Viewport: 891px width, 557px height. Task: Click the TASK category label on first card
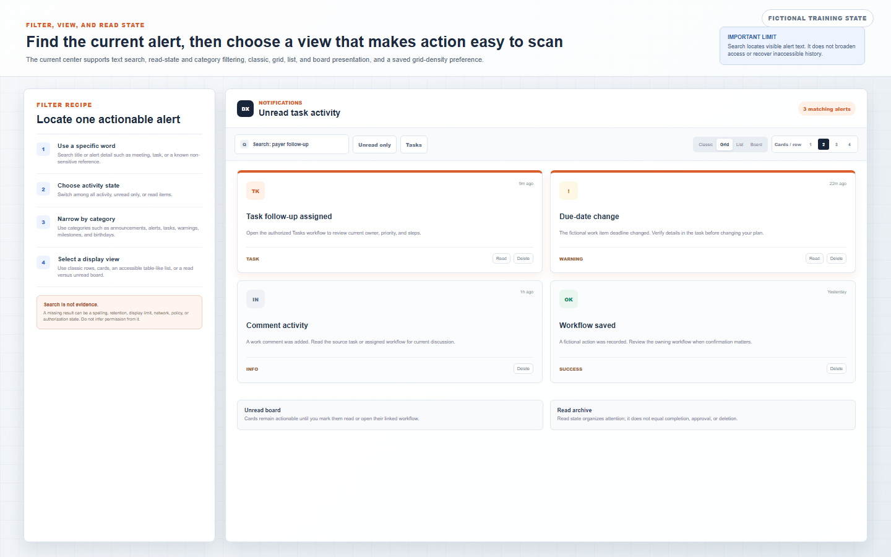click(x=252, y=259)
